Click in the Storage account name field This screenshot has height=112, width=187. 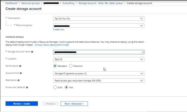[99, 52]
